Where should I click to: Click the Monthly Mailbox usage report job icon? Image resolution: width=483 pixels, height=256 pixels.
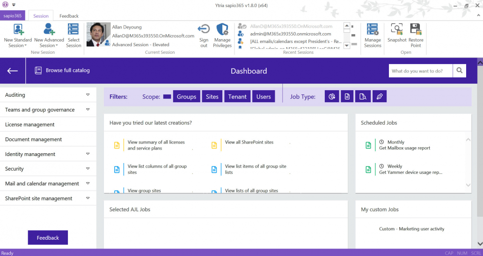[x=368, y=145]
